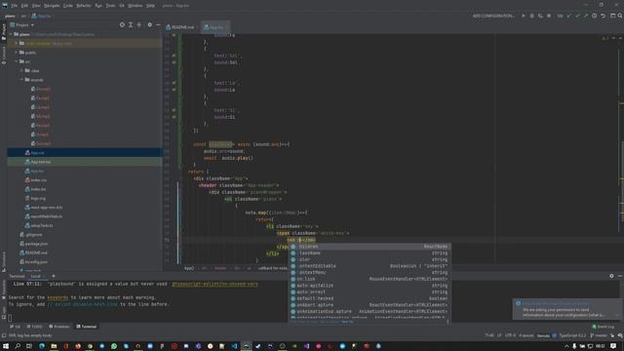Click the Git push arrow icon
Screen dimensions: 624x351
click(586, 16)
